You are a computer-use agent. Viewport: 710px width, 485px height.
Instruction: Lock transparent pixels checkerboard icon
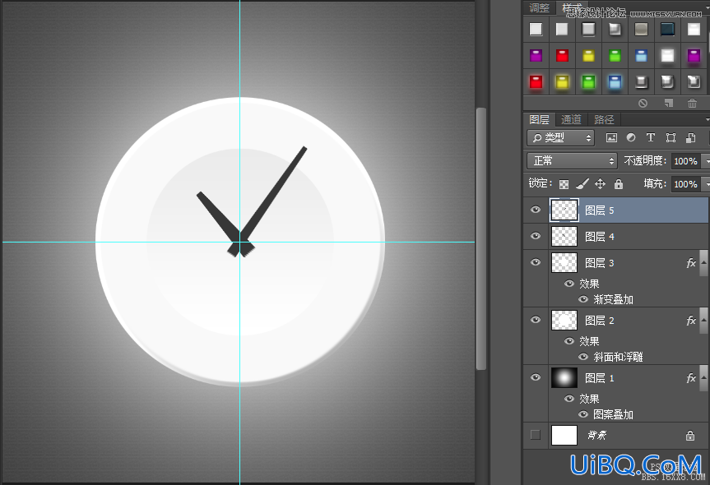click(564, 184)
